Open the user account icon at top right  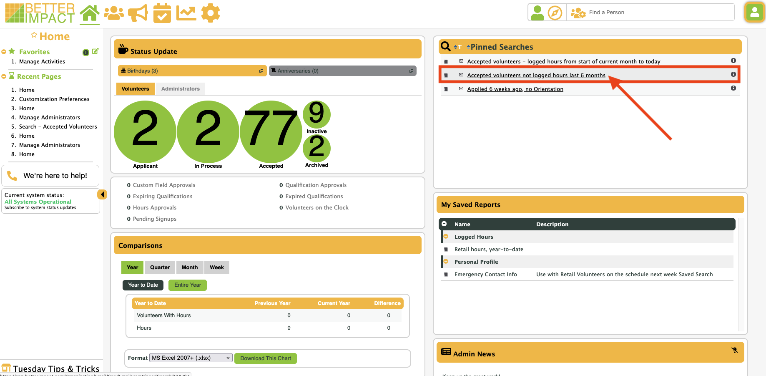tap(754, 13)
